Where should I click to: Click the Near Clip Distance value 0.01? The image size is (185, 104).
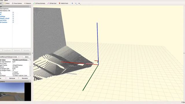click(x=14, y=62)
